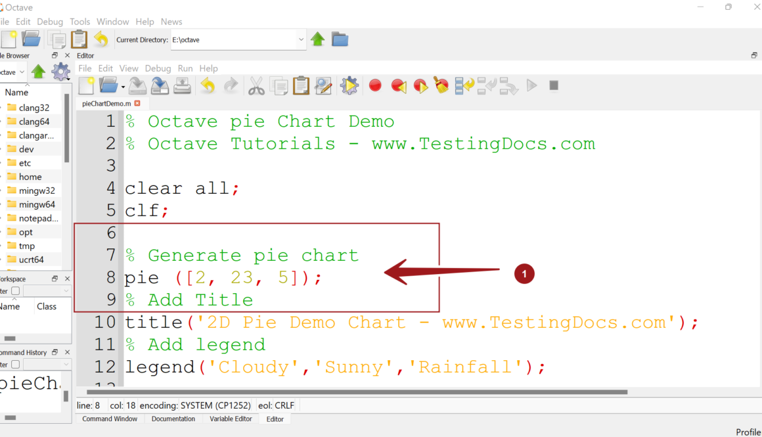Switch to the Command Window tab

[110, 419]
